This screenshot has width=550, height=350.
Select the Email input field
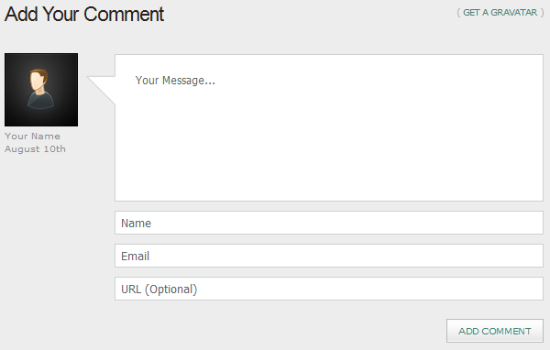[329, 256]
